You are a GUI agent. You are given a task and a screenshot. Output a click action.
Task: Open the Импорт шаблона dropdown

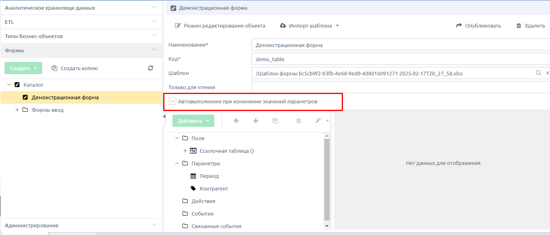click(x=309, y=26)
